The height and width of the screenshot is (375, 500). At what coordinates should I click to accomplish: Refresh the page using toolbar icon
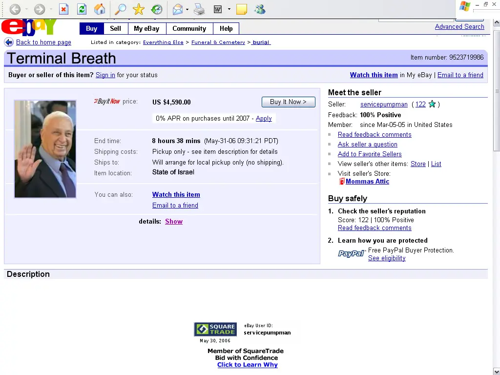82,9
